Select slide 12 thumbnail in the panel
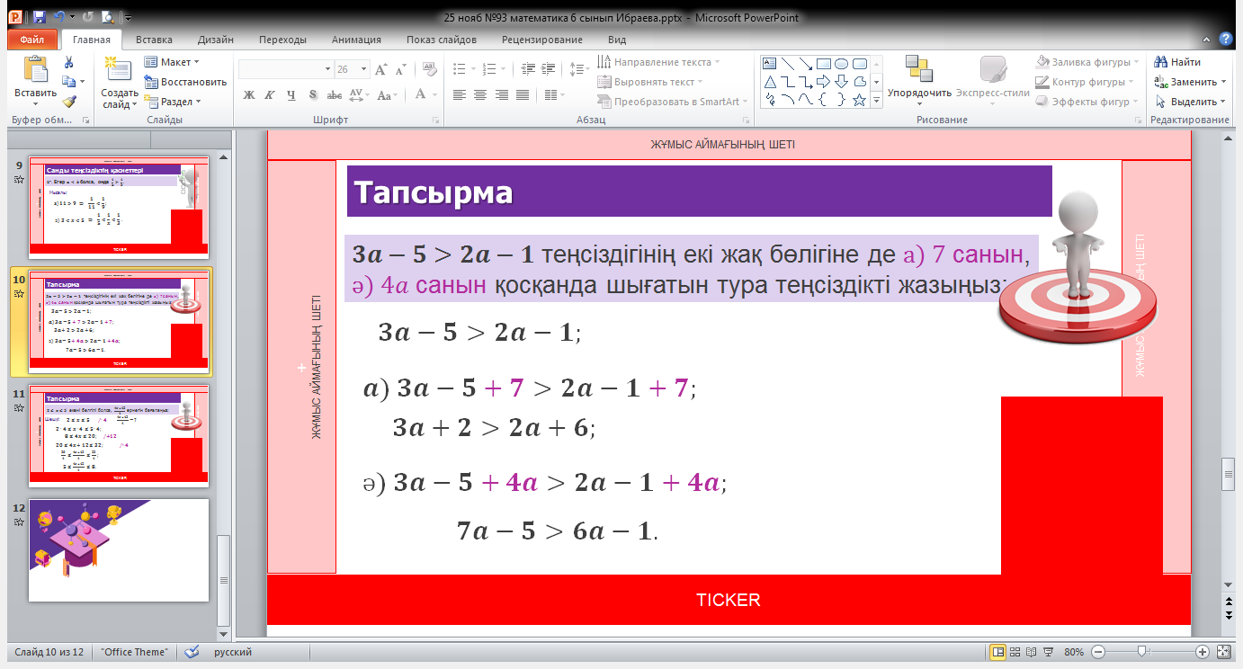This screenshot has height=669, width=1243. click(x=119, y=550)
